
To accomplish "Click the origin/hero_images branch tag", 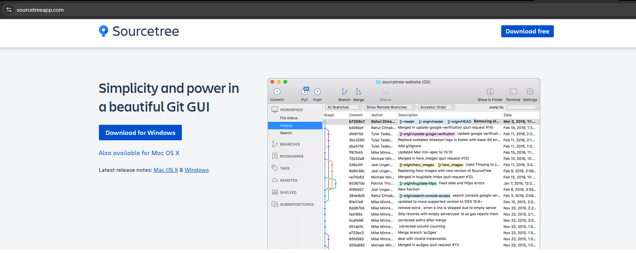I will tap(417, 165).
